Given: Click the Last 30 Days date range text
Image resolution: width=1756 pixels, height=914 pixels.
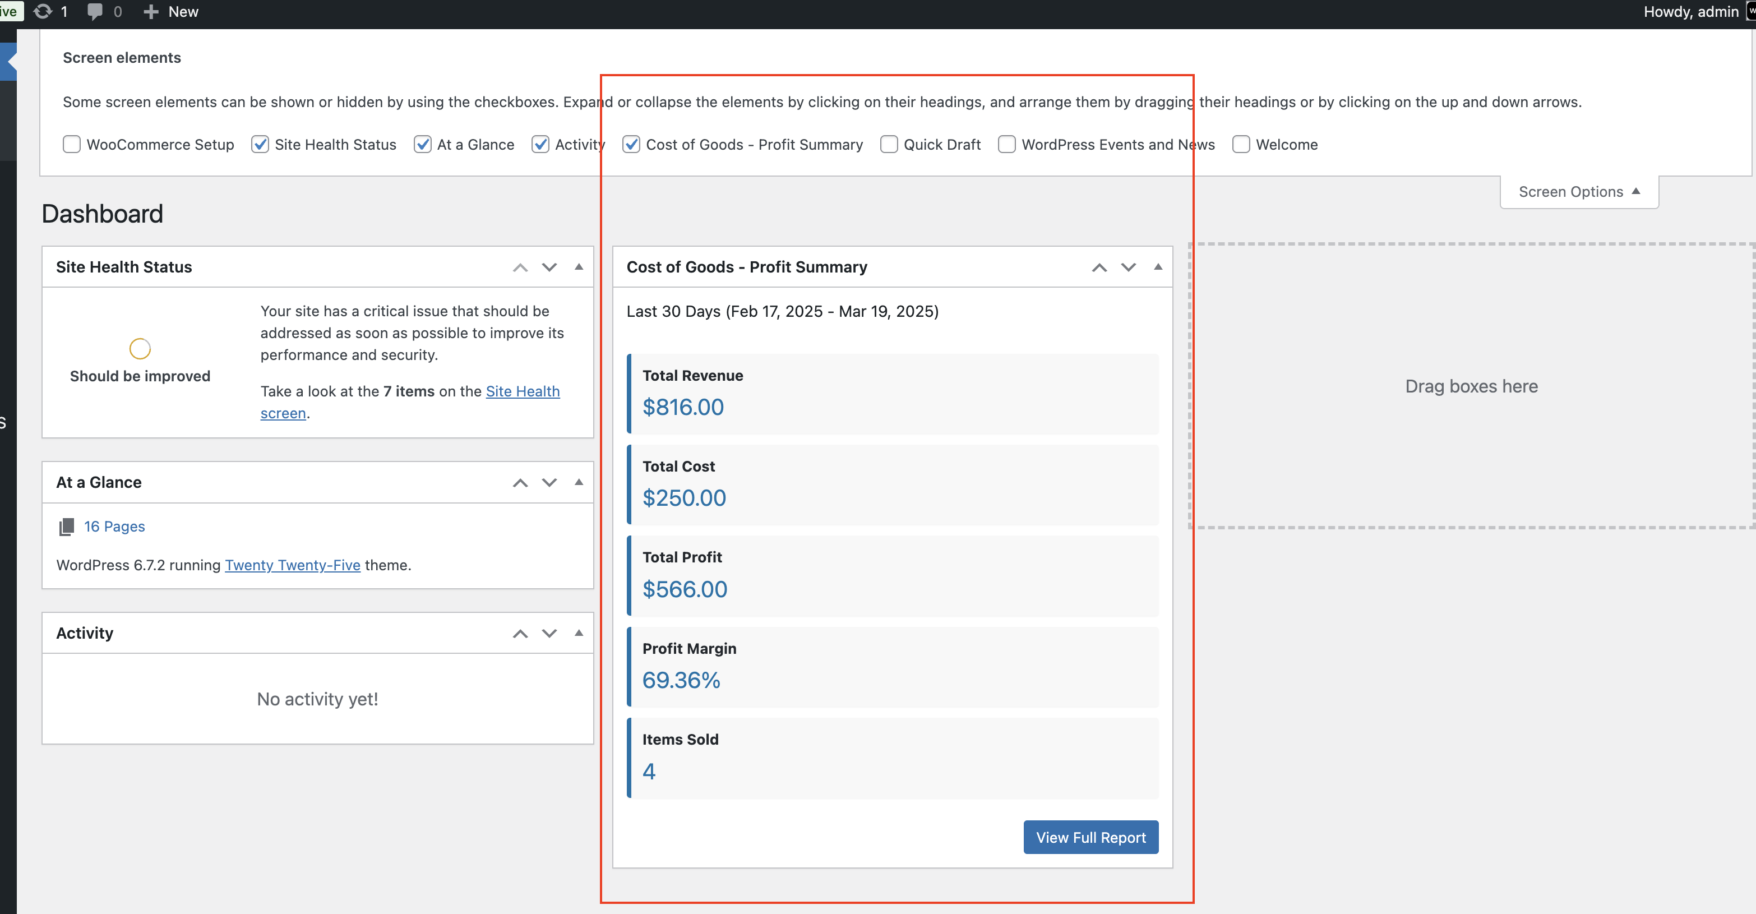Looking at the screenshot, I should 783,311.
